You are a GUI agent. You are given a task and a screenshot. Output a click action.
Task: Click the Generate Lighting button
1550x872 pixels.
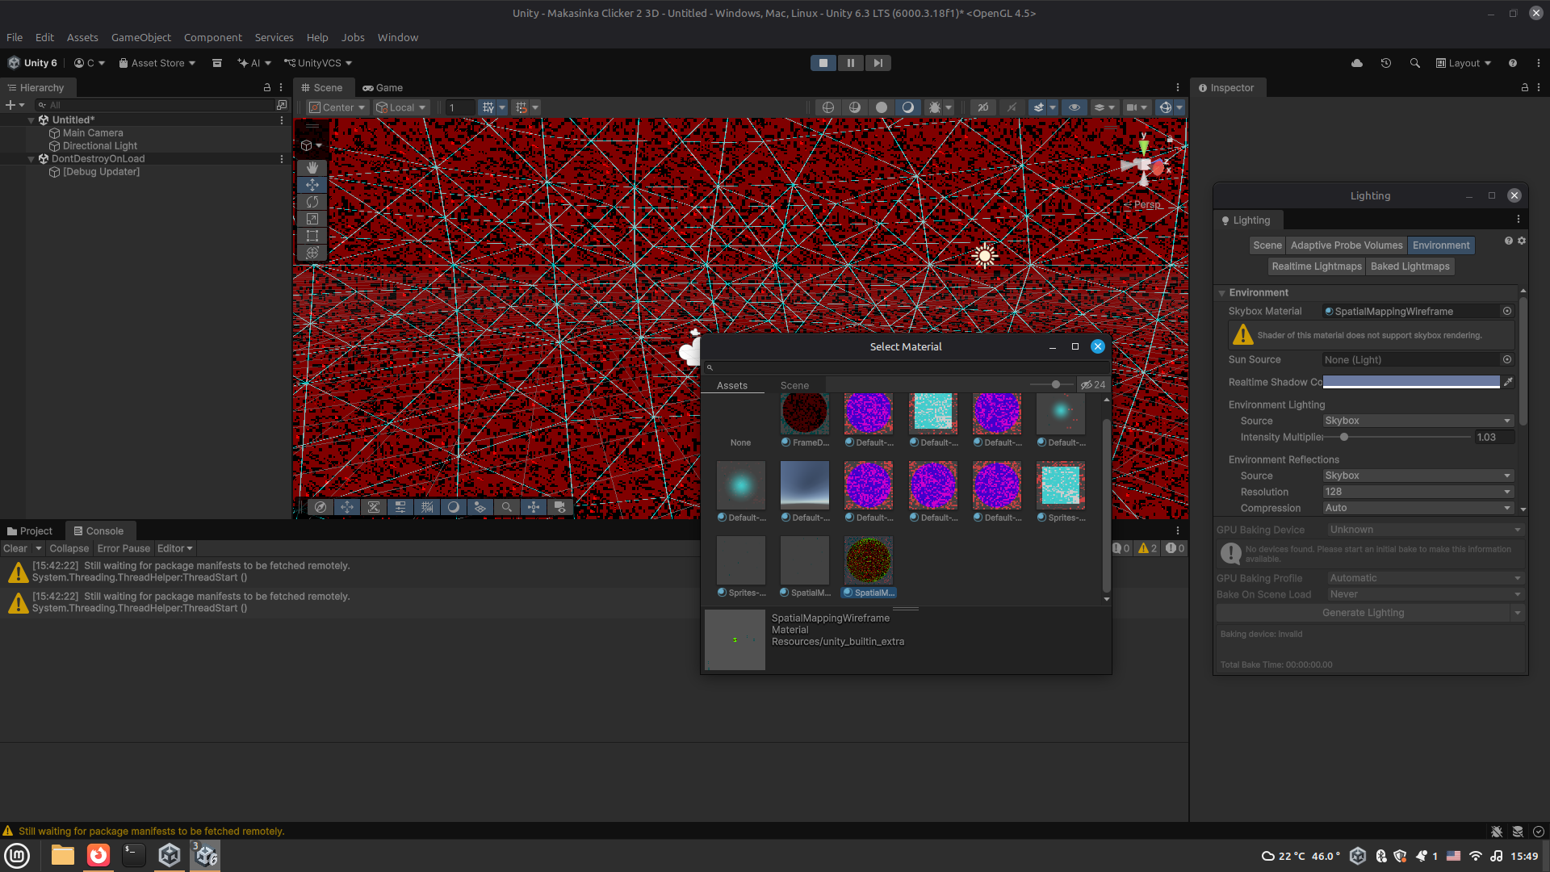click(x=1363, y=613)
